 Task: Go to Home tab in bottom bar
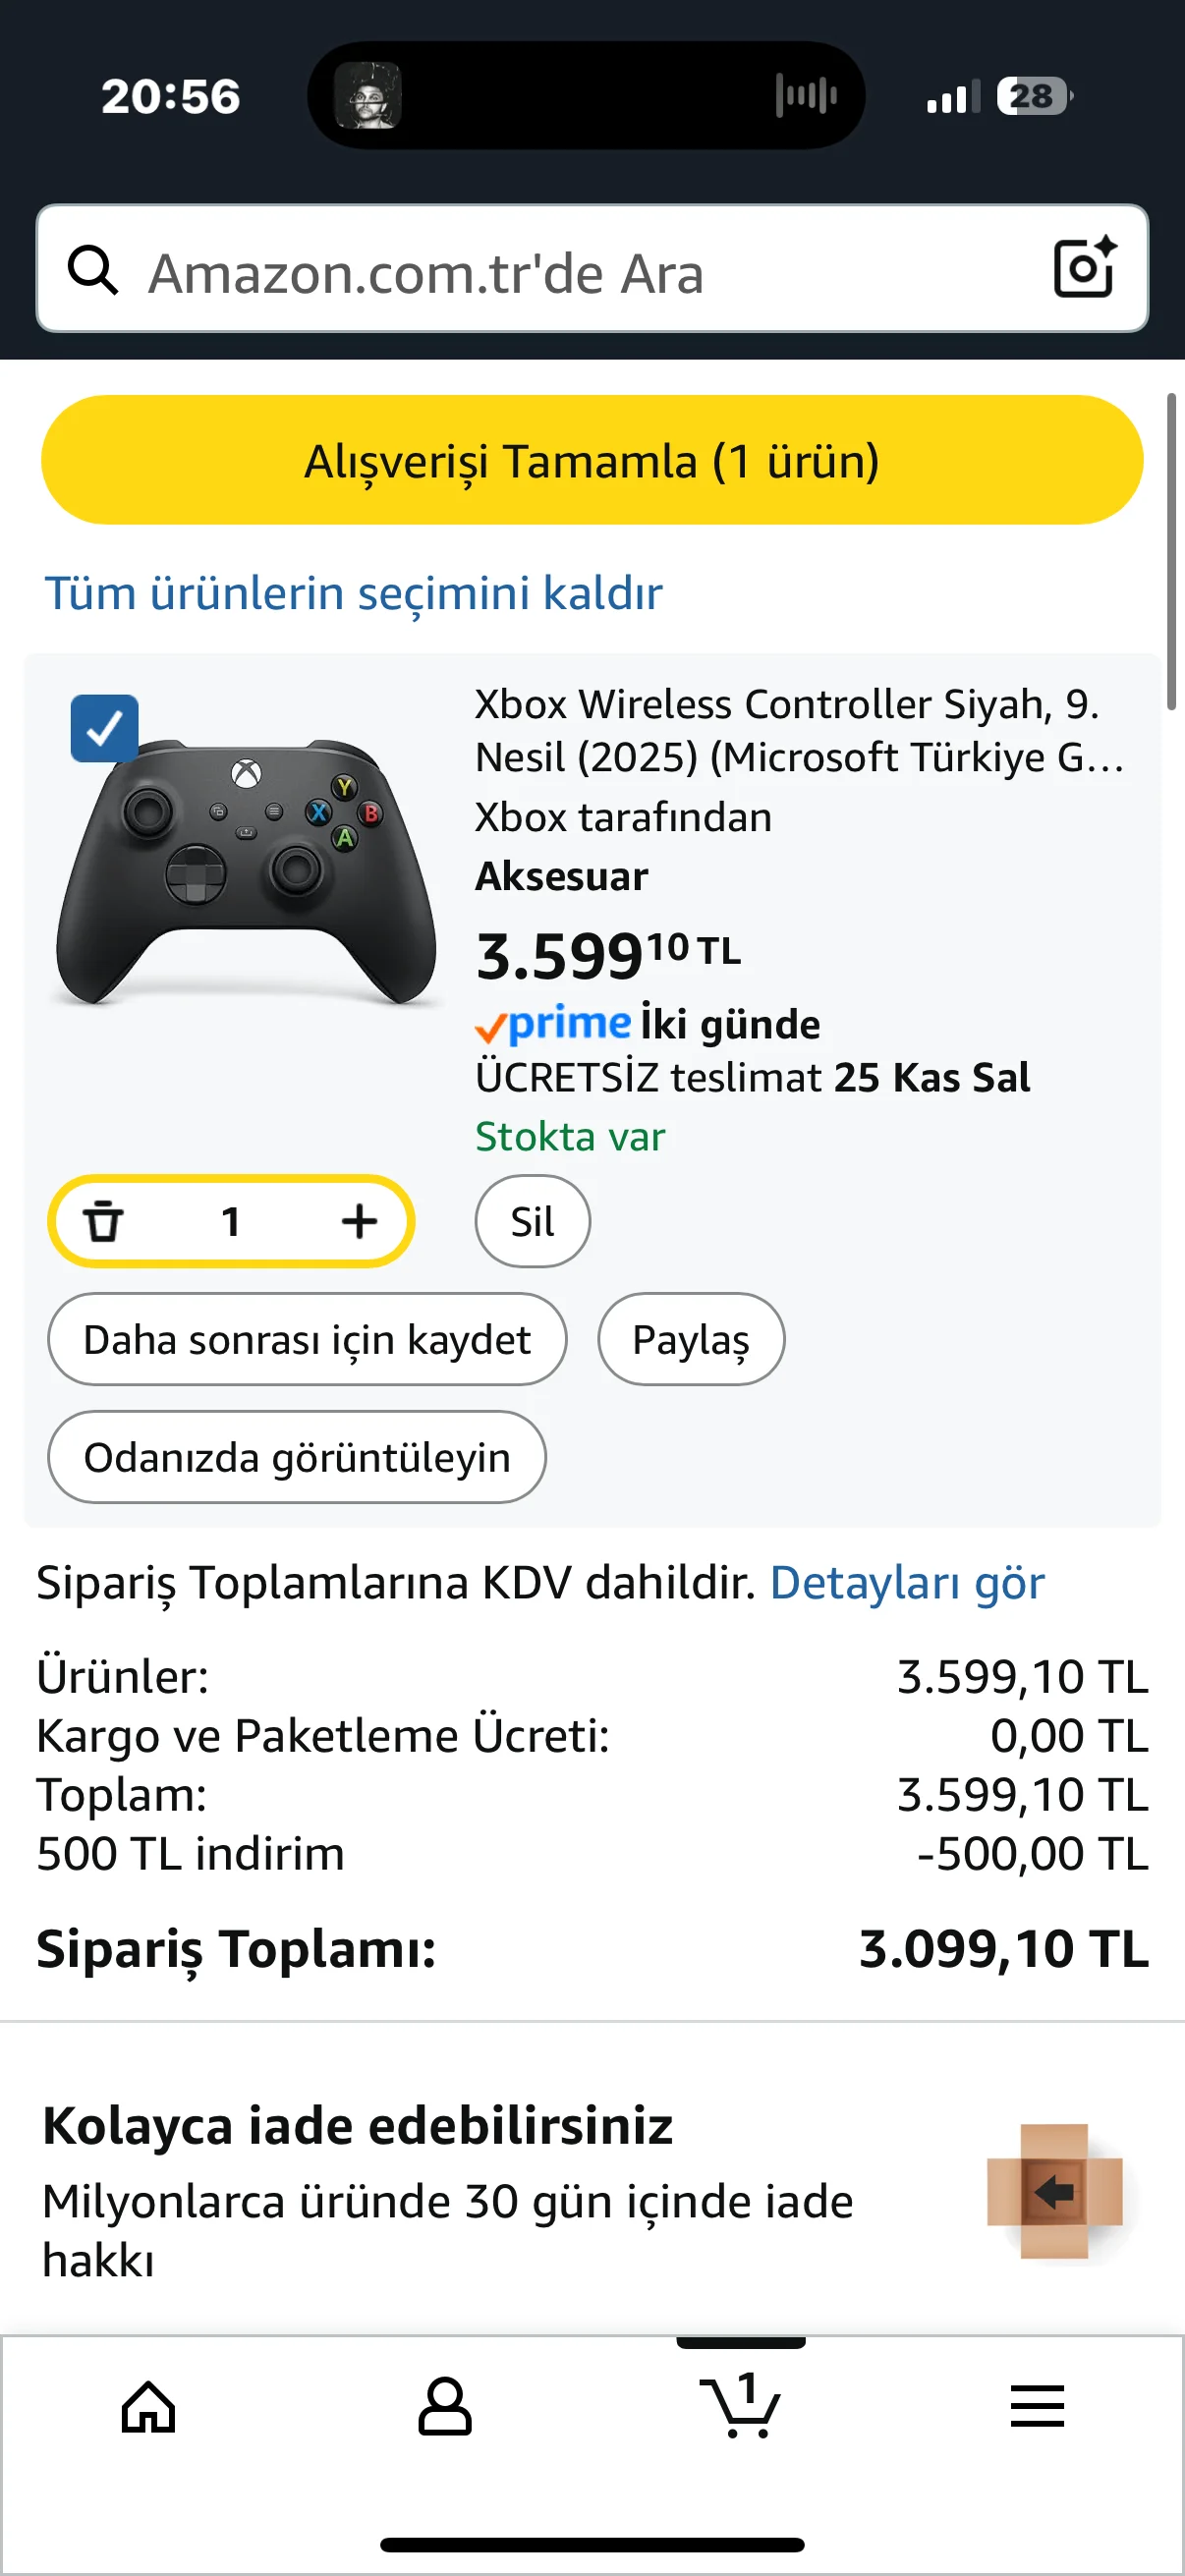[148, 2406]
